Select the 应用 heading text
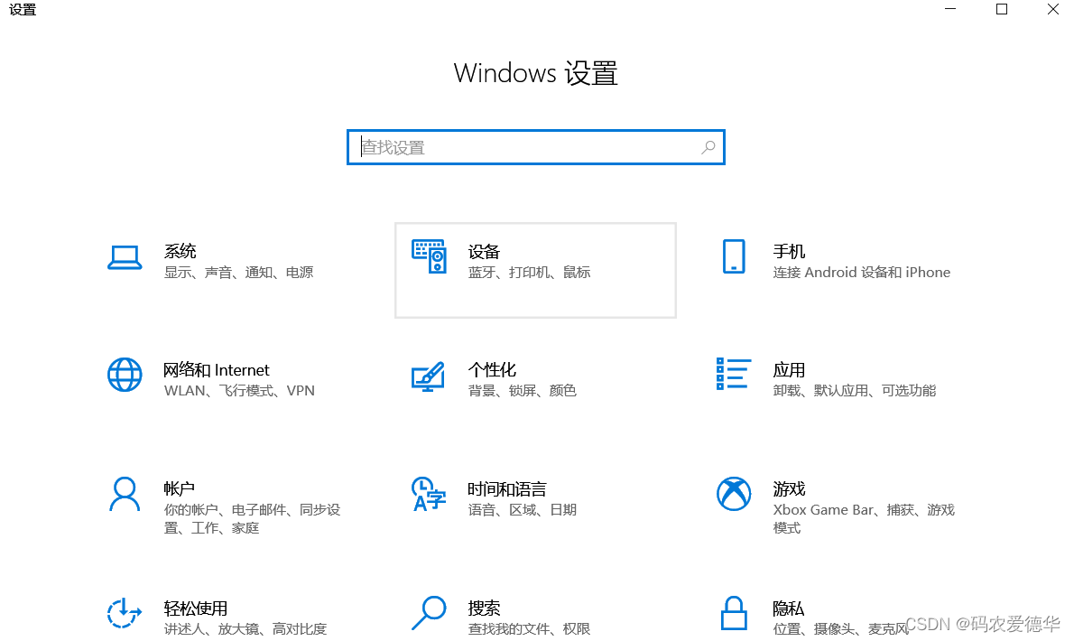This screenshot has height=641, width=1074. (789, 370)
